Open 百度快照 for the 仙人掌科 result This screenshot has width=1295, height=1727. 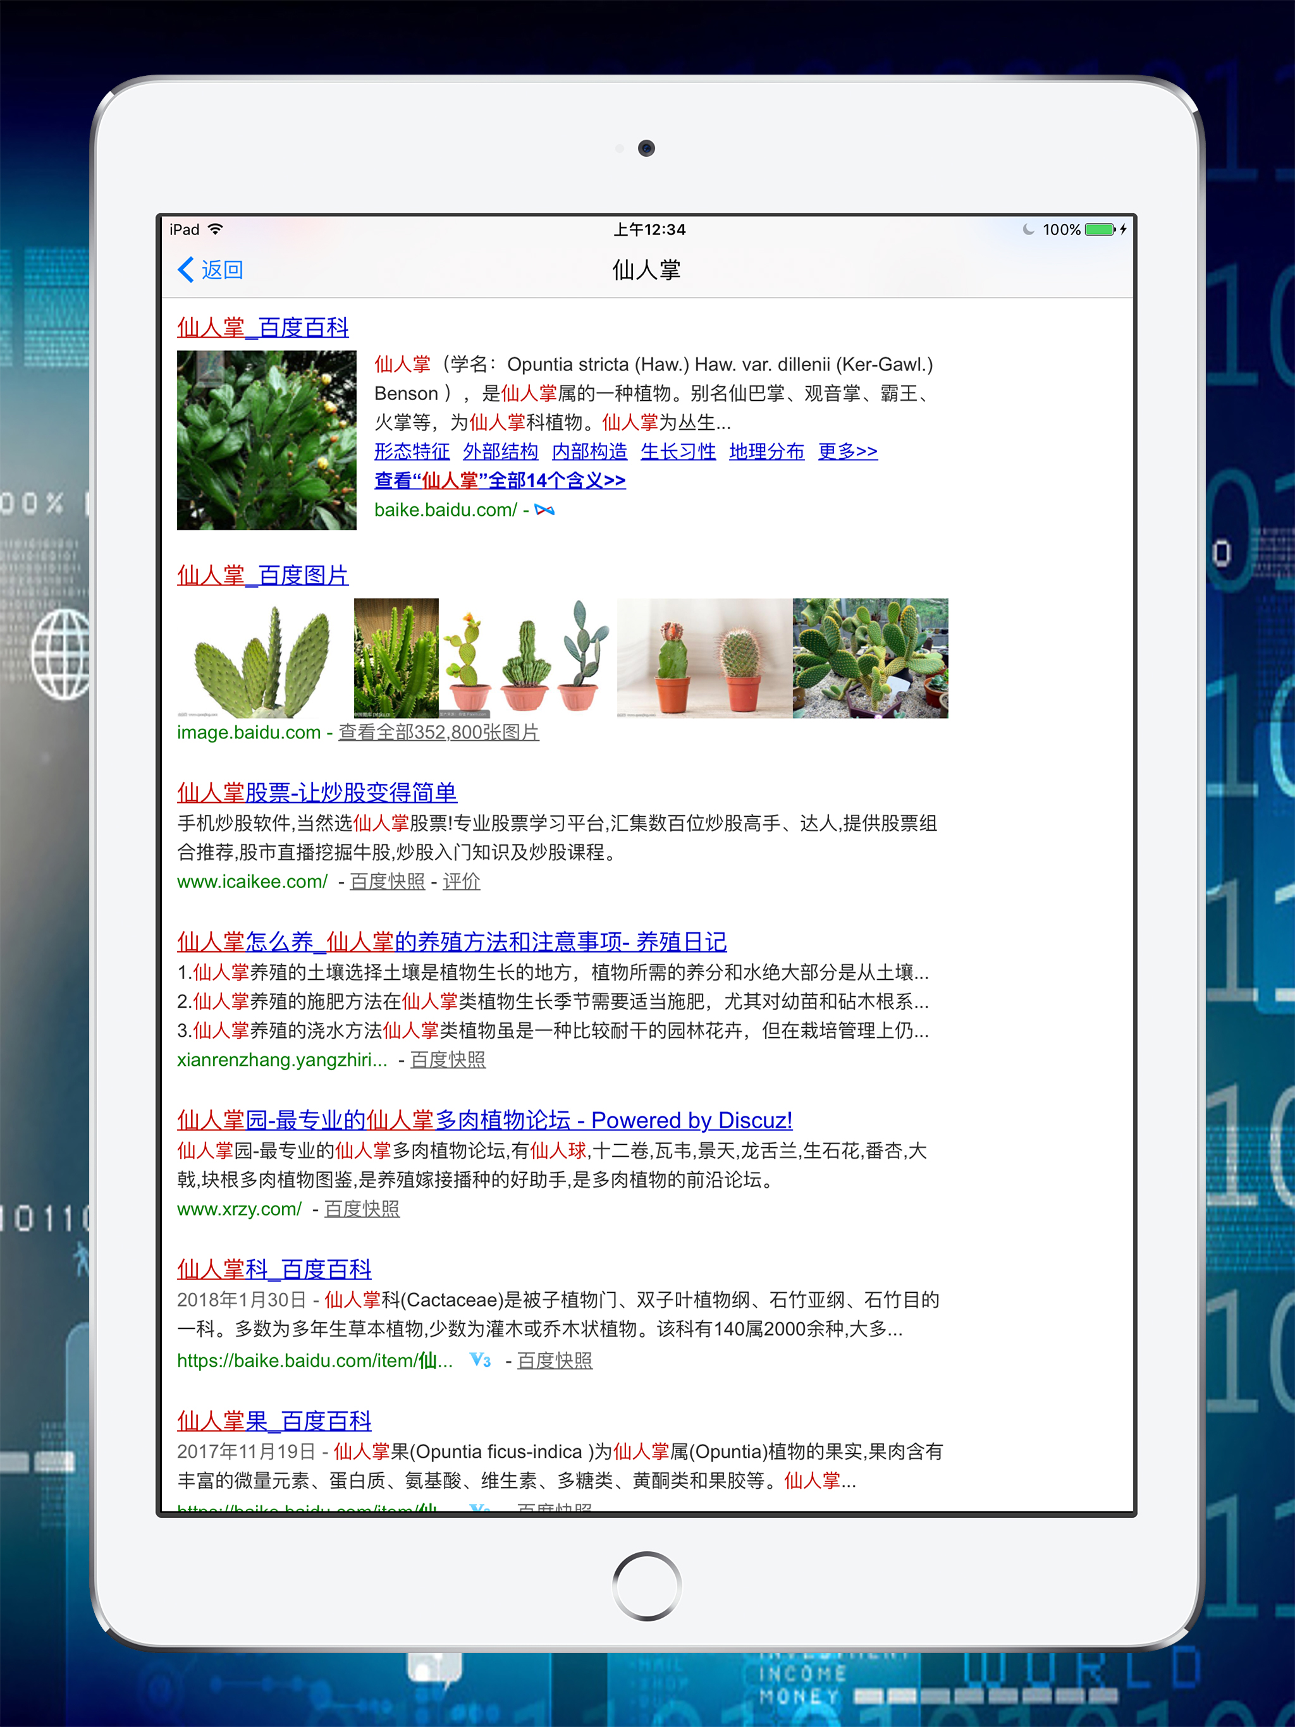point(555,1361)
